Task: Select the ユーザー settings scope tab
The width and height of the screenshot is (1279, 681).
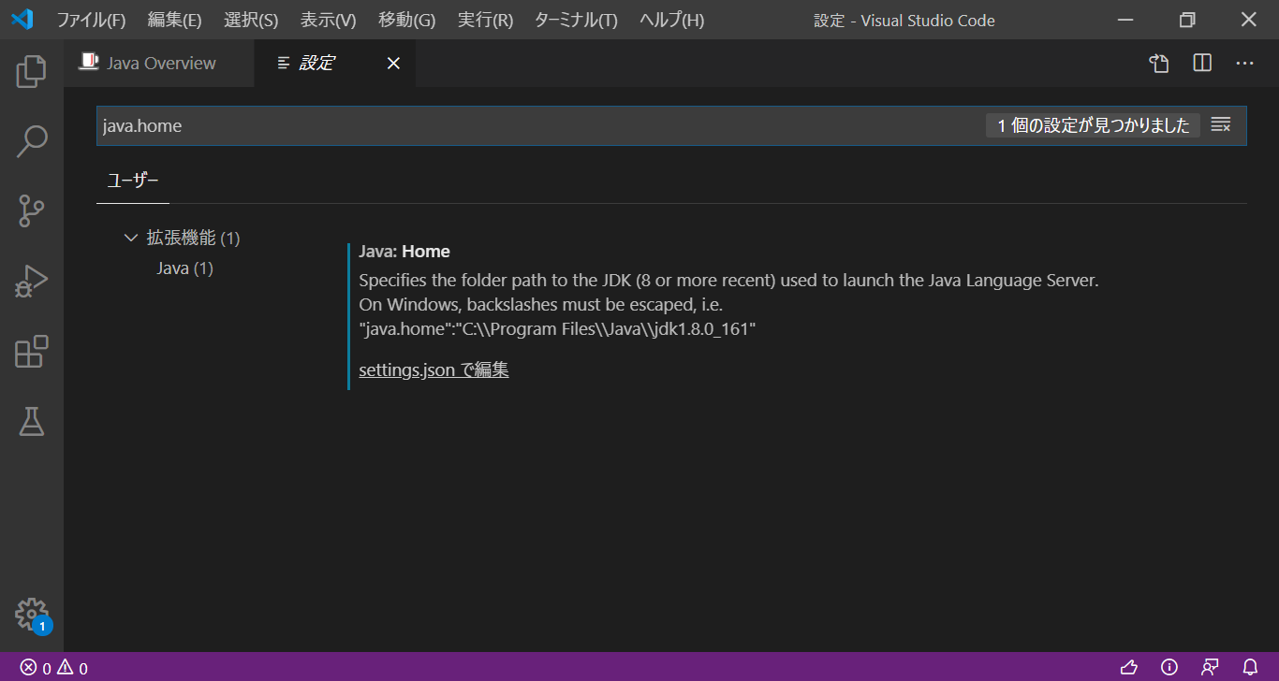Action: 133,181
